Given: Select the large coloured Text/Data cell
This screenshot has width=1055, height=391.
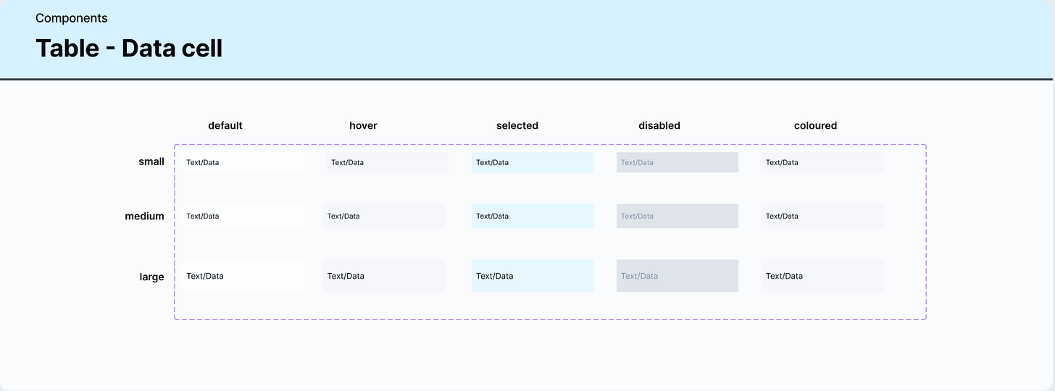Looking at the screenshot, I should click(822, 276).
